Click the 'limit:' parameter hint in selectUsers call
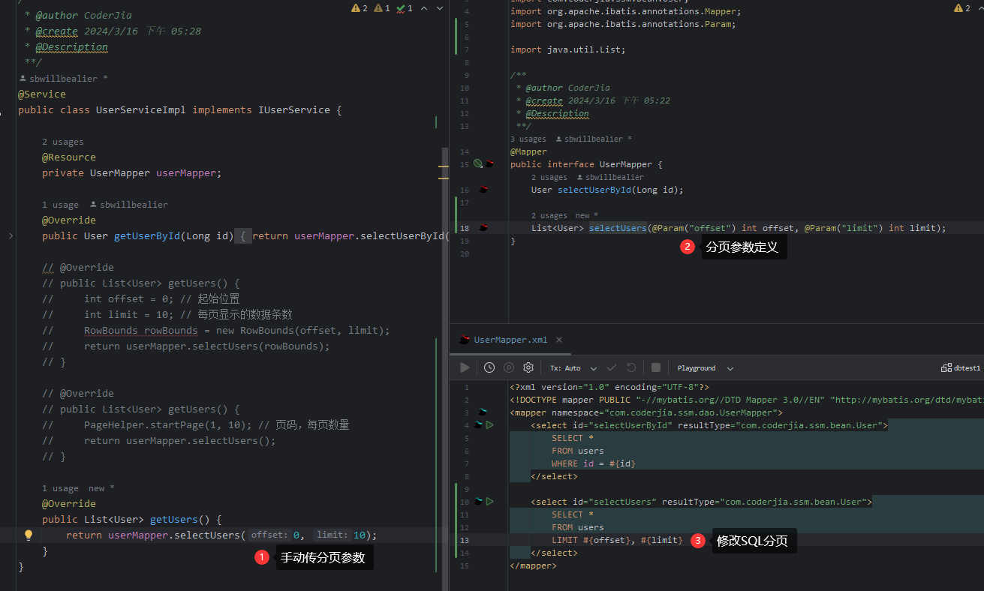Screen dimensions: 984x591 coord(331,535)
